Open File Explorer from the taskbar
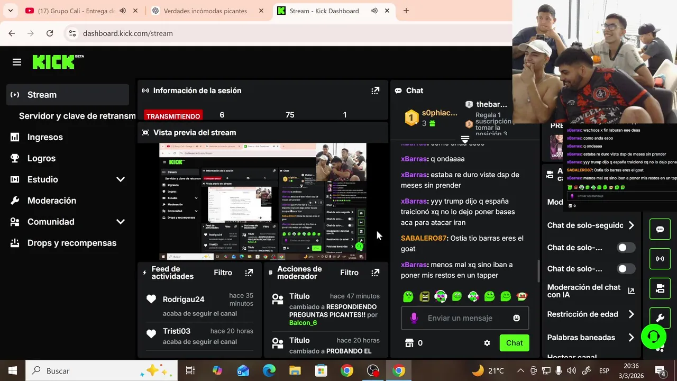This screenshot has width=677, height=381. tap(295, 371)
